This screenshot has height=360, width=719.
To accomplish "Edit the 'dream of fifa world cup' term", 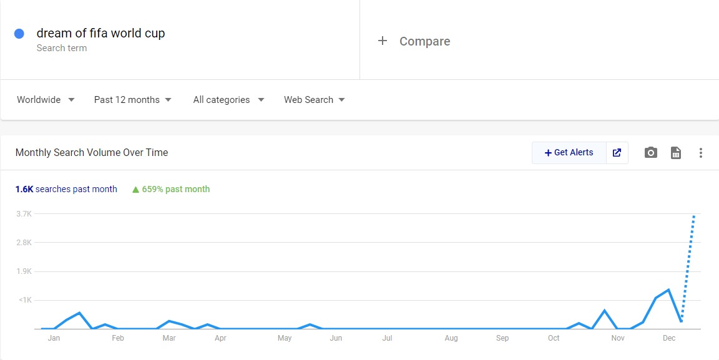I will point(100,33).
